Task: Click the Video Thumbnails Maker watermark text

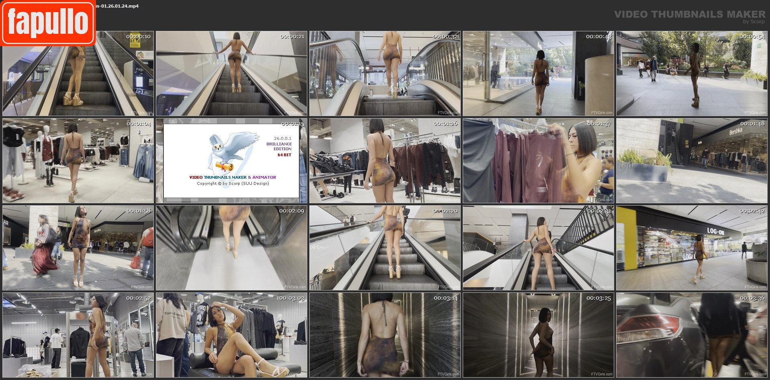Action: 689,14
